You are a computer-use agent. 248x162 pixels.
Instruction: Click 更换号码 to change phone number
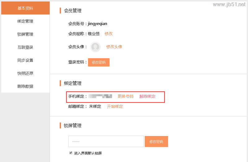(126, 96)
